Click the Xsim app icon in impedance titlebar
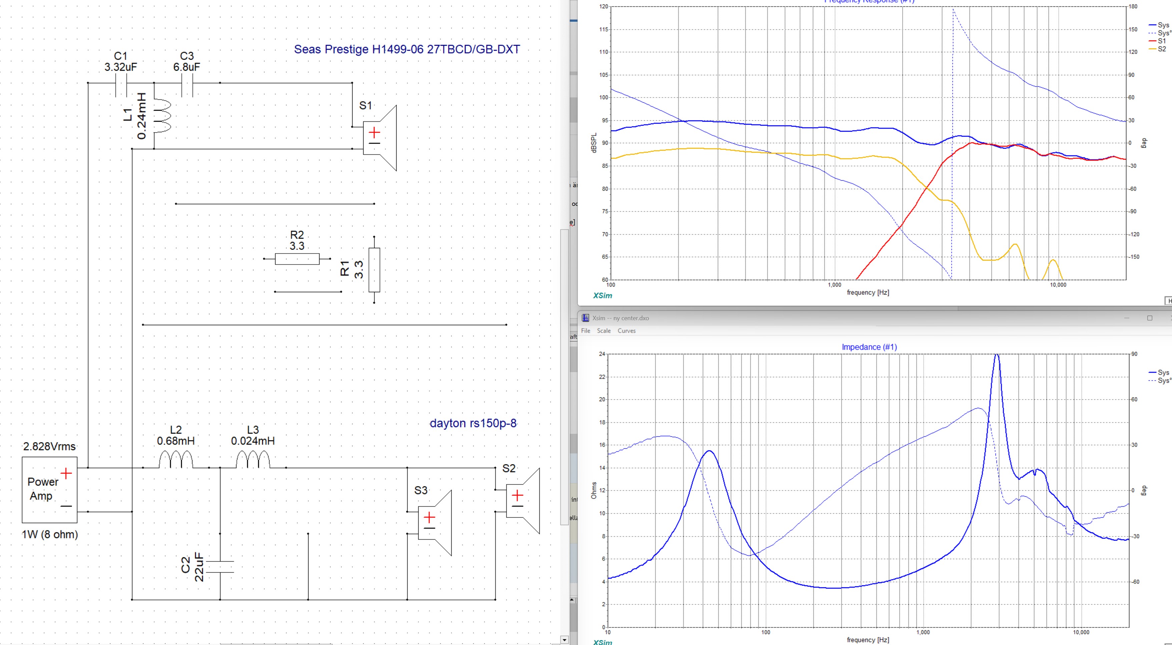The height and width of the screenshot is (645, 1172). click(586, 318)
